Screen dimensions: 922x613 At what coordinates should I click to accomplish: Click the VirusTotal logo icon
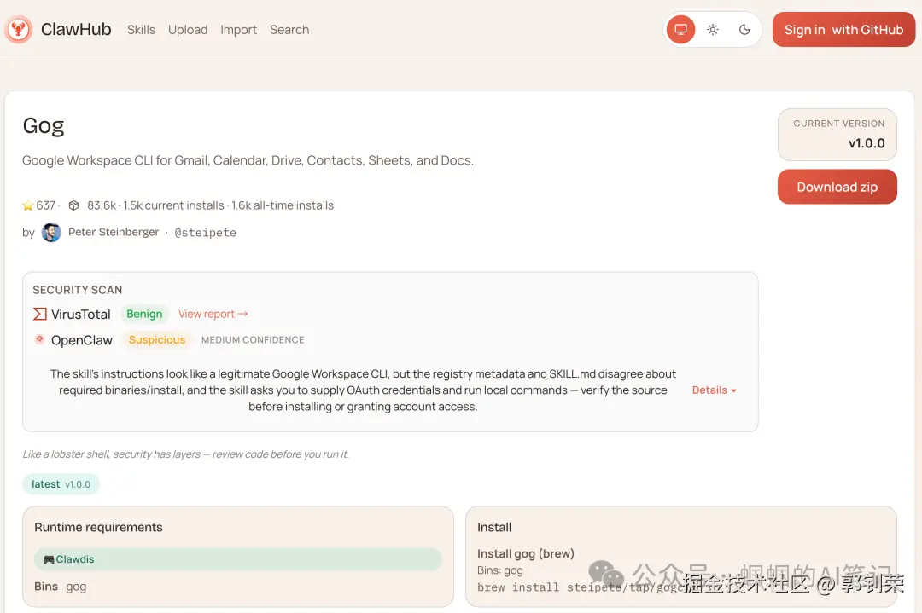[x=39, y=314]
